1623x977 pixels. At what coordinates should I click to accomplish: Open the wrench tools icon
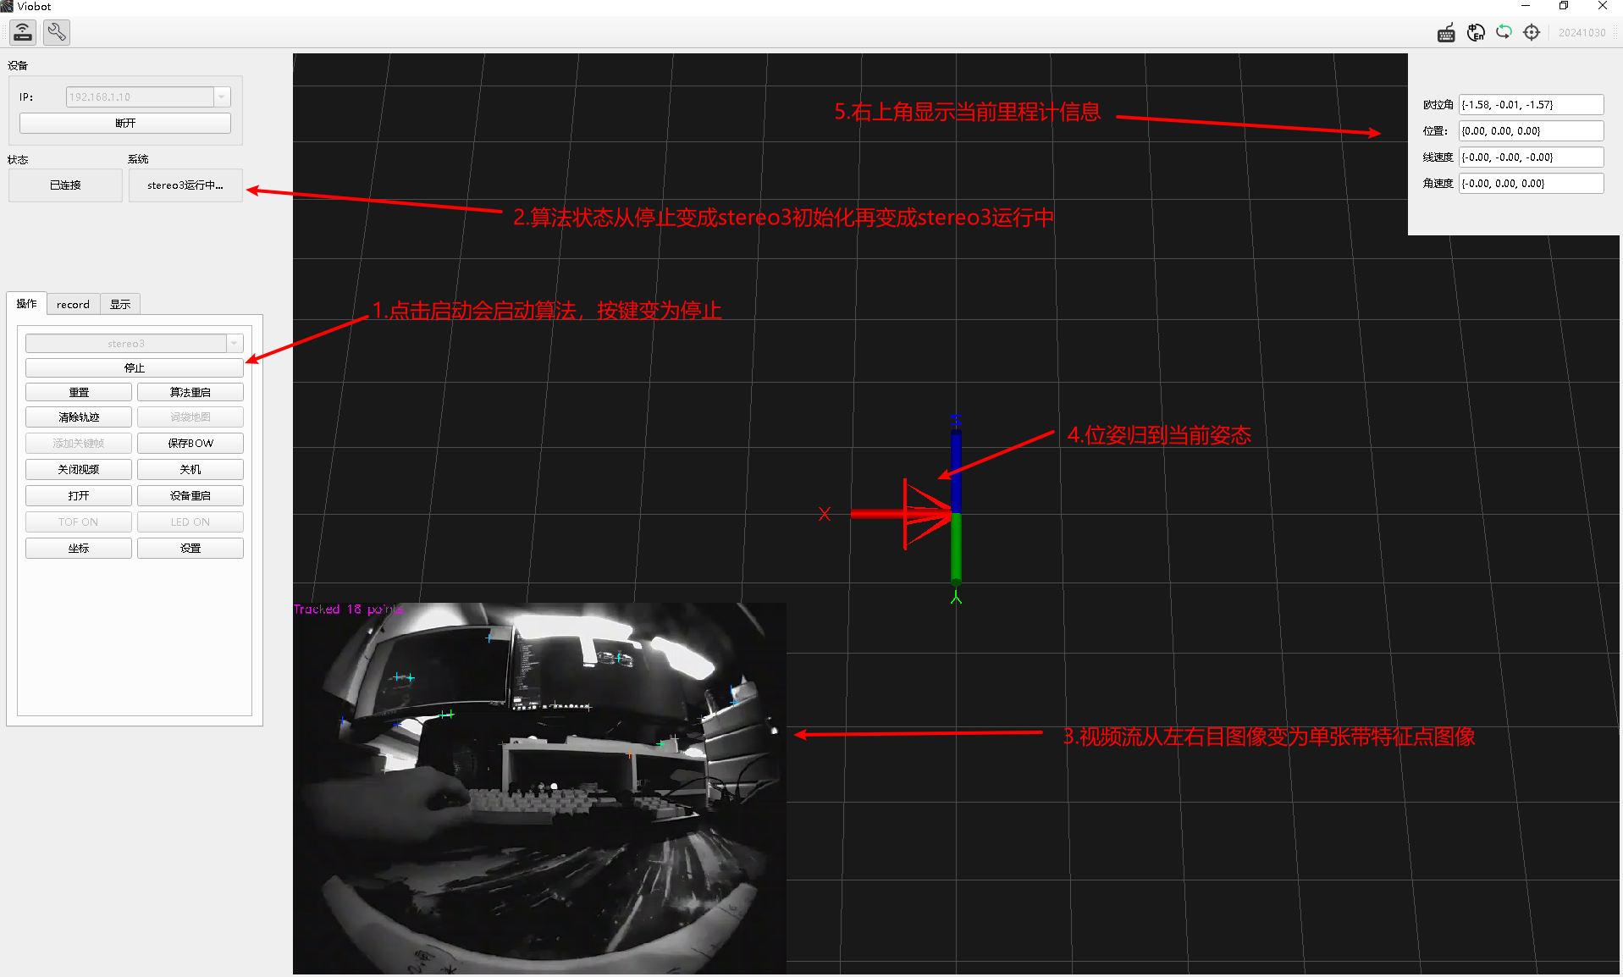pos(57,32)
